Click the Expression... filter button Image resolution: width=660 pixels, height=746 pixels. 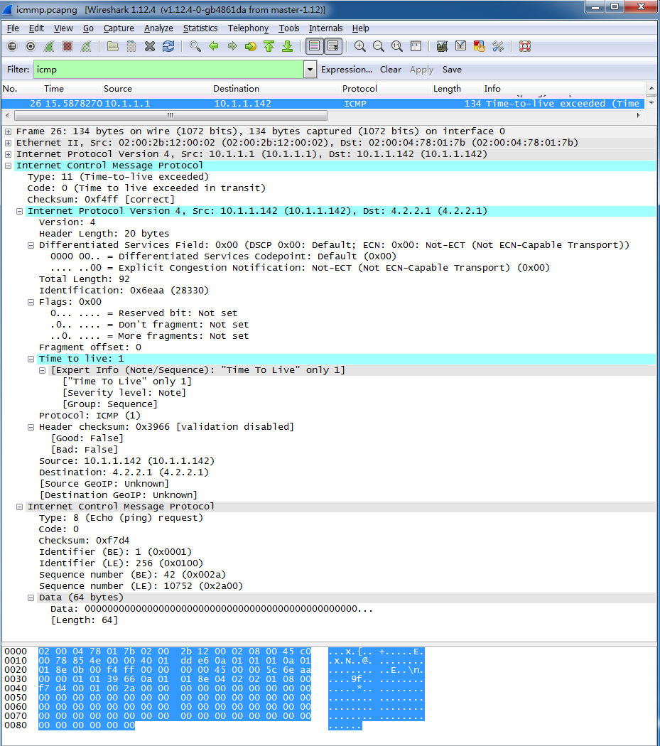pyautogui.click(x=347, y=70)
